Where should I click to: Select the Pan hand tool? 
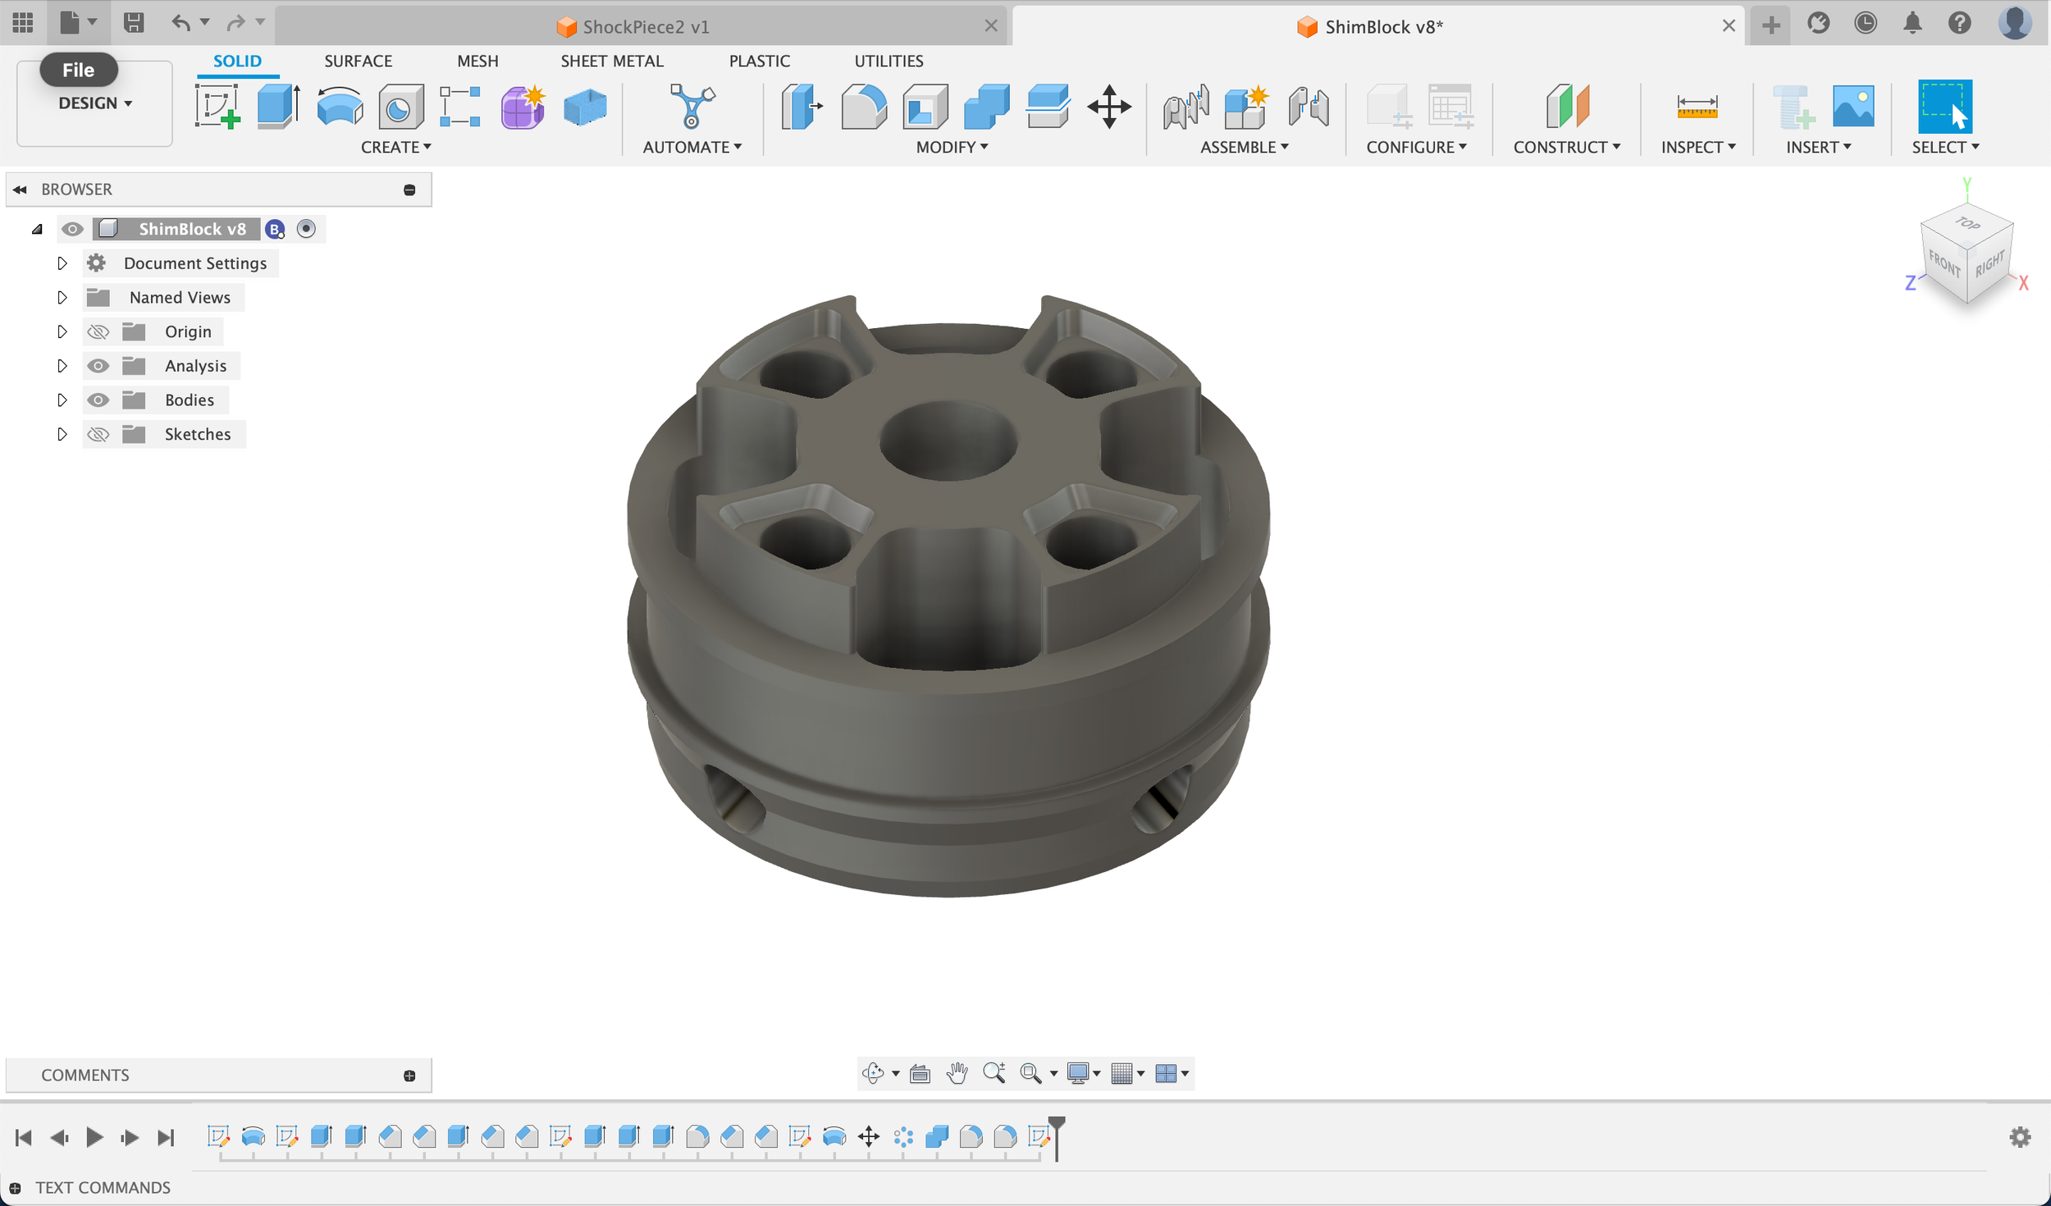click(x=957, y=1073)
